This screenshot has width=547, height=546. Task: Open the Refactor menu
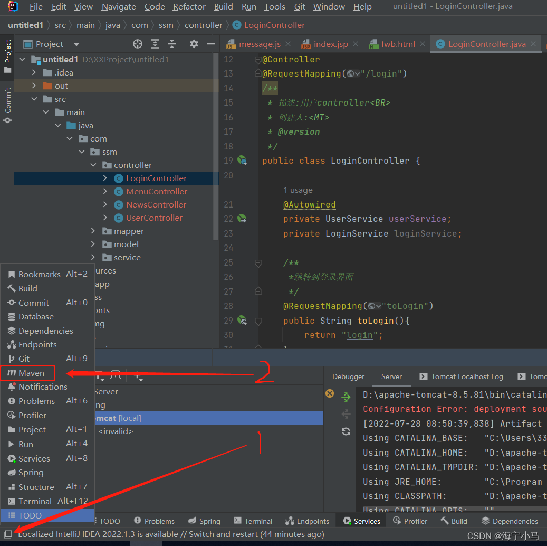189,7
